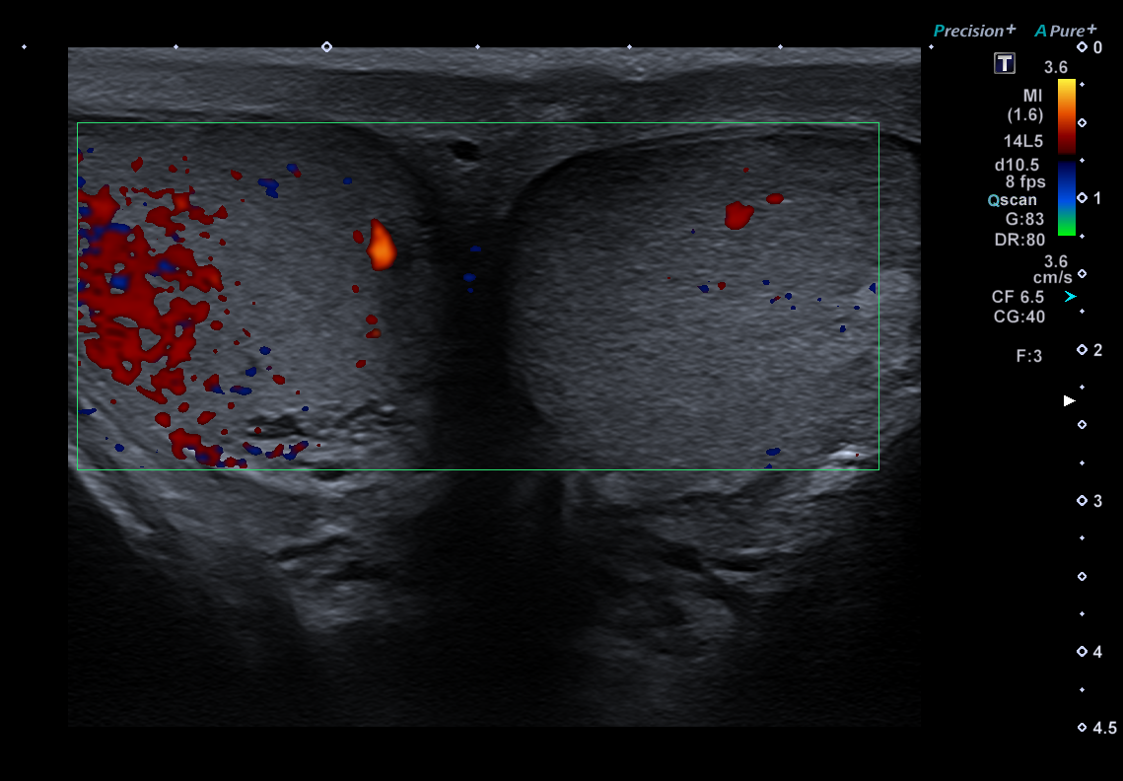Click the white arrowhead beside the depth scale
This screenshot has height=781, width=1123.
1071,399
